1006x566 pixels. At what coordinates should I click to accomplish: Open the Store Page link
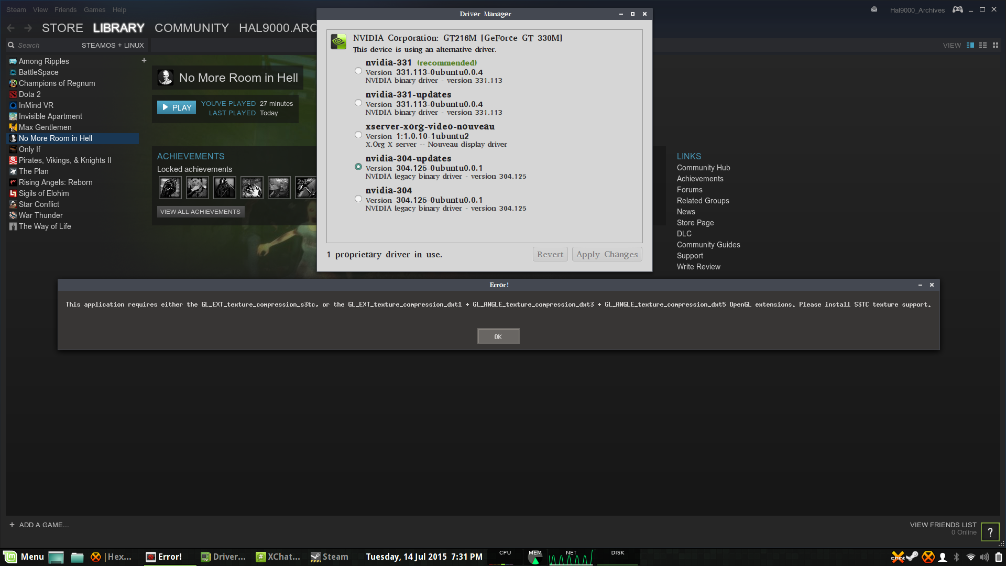pyautogui.click(x=695, y=223)
